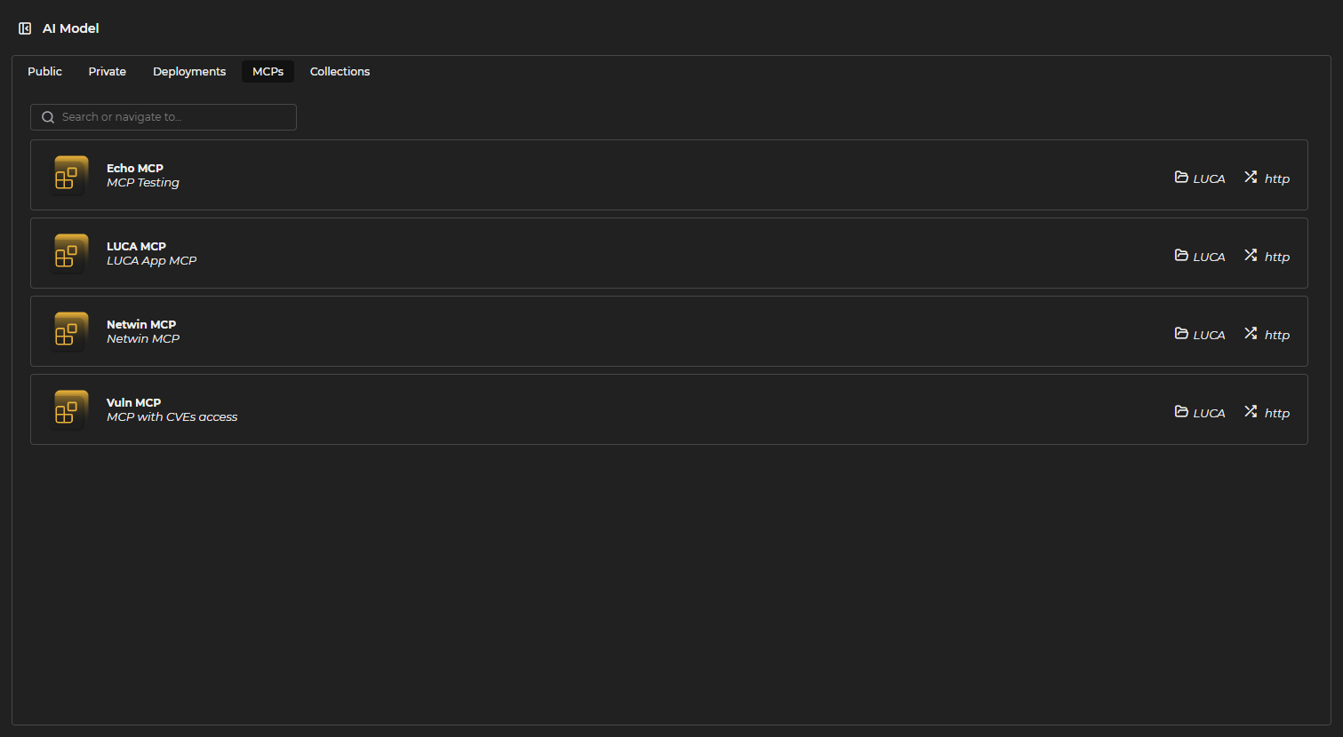Click the http label in Vuln MCP row
Image resolution: width=1343 pixels, height=737 pixels.
point(1277,413)
